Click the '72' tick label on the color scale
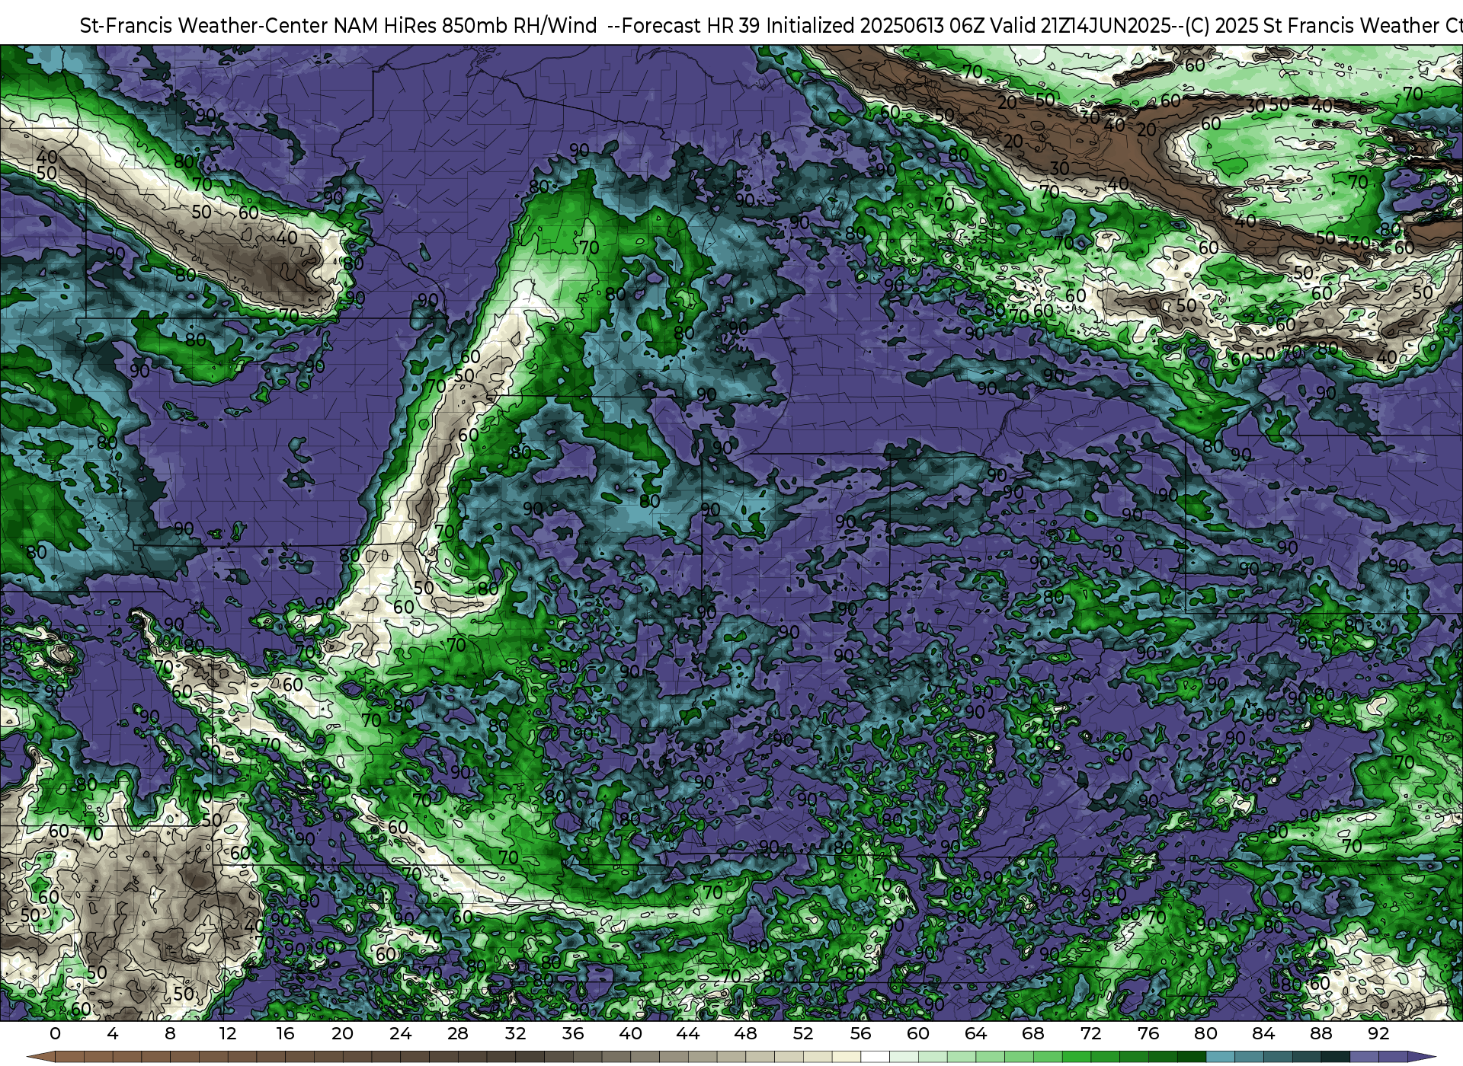Screen dimensions: 1463x1066 click(1090, 1033)
